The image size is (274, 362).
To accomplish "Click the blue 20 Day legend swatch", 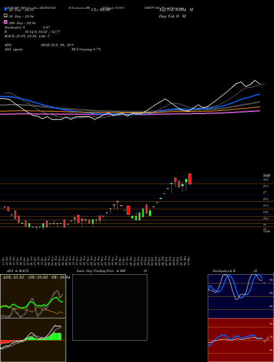I will point(5,9).
